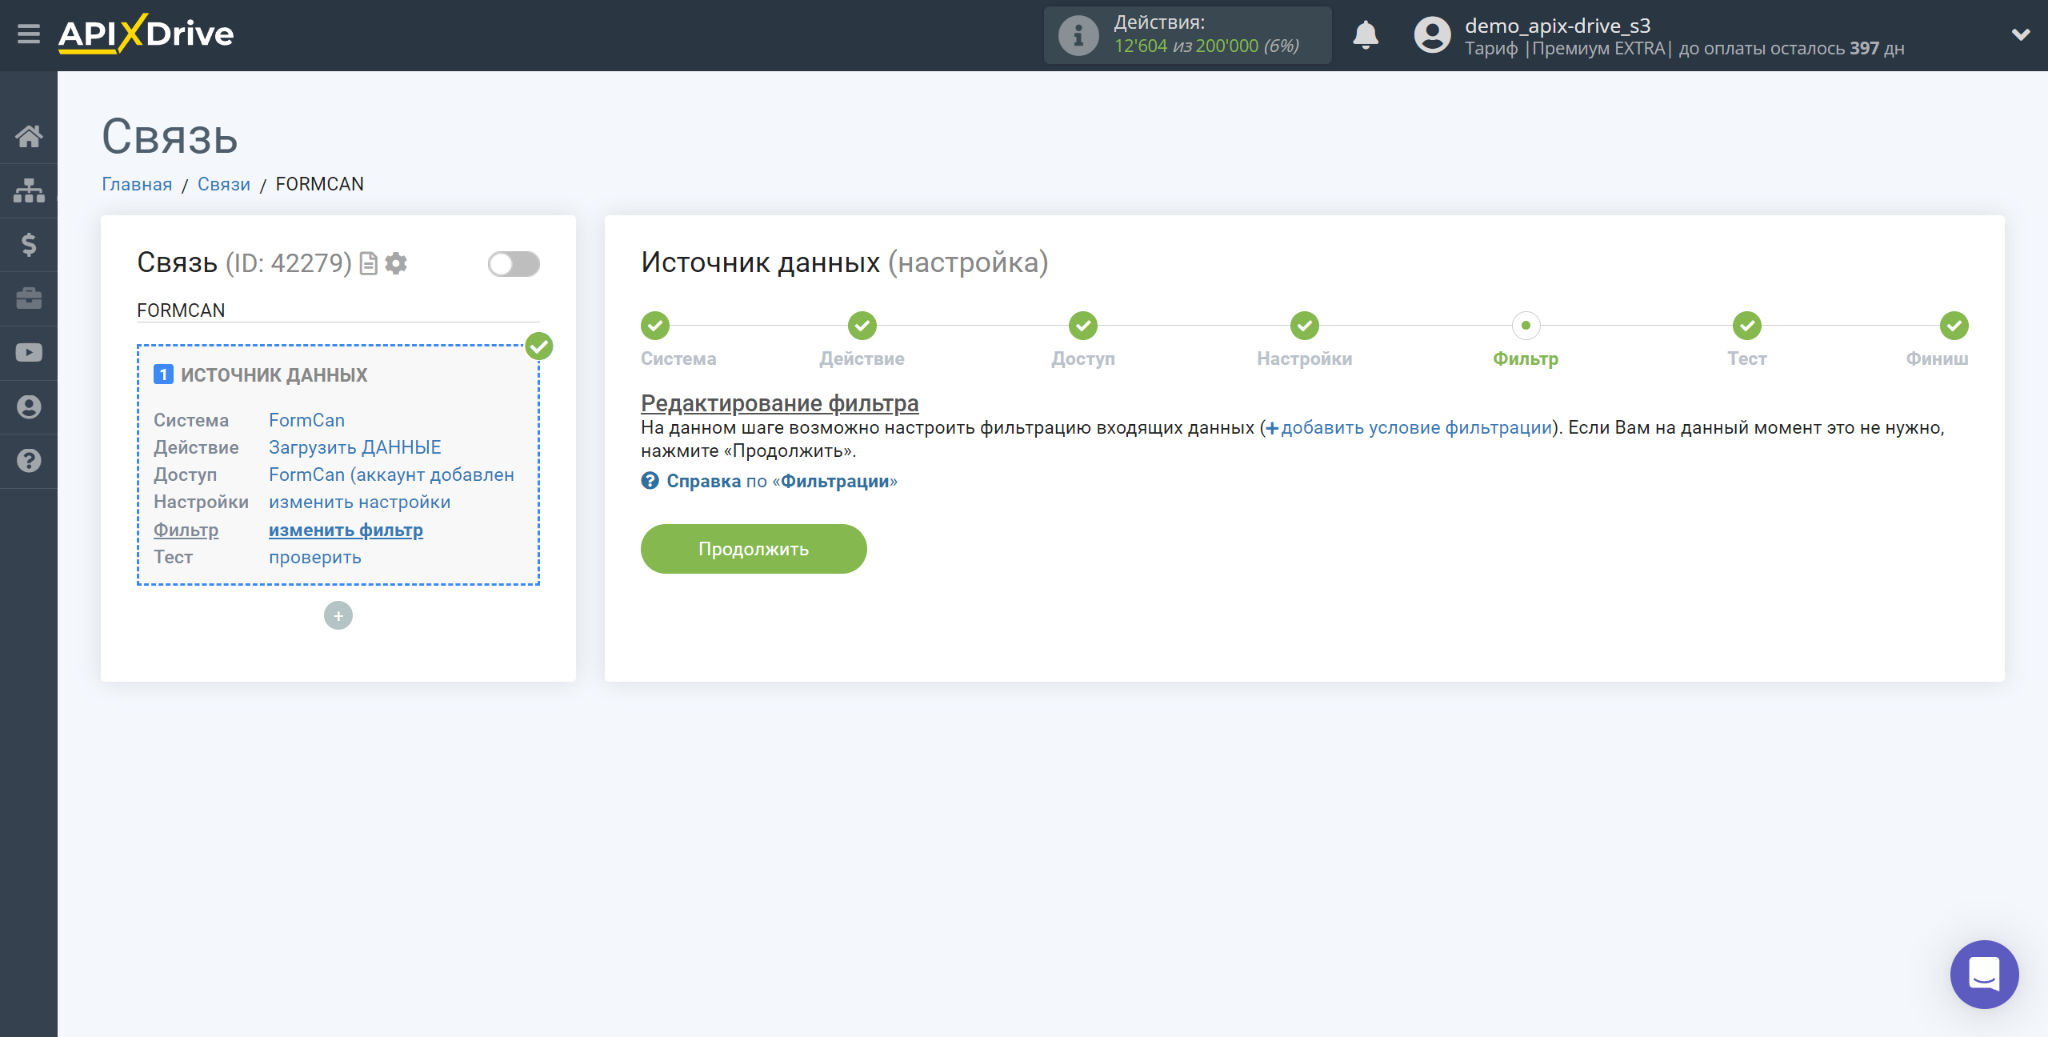Viewport: 2048px width, 1037px height.
Task: Open the hamburger menu
Action: [29, 34]
